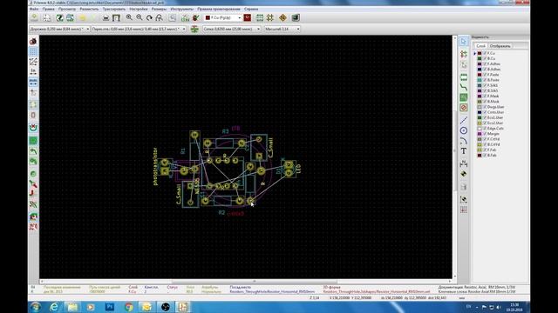Select the Add dimension tool

(463, 163)
